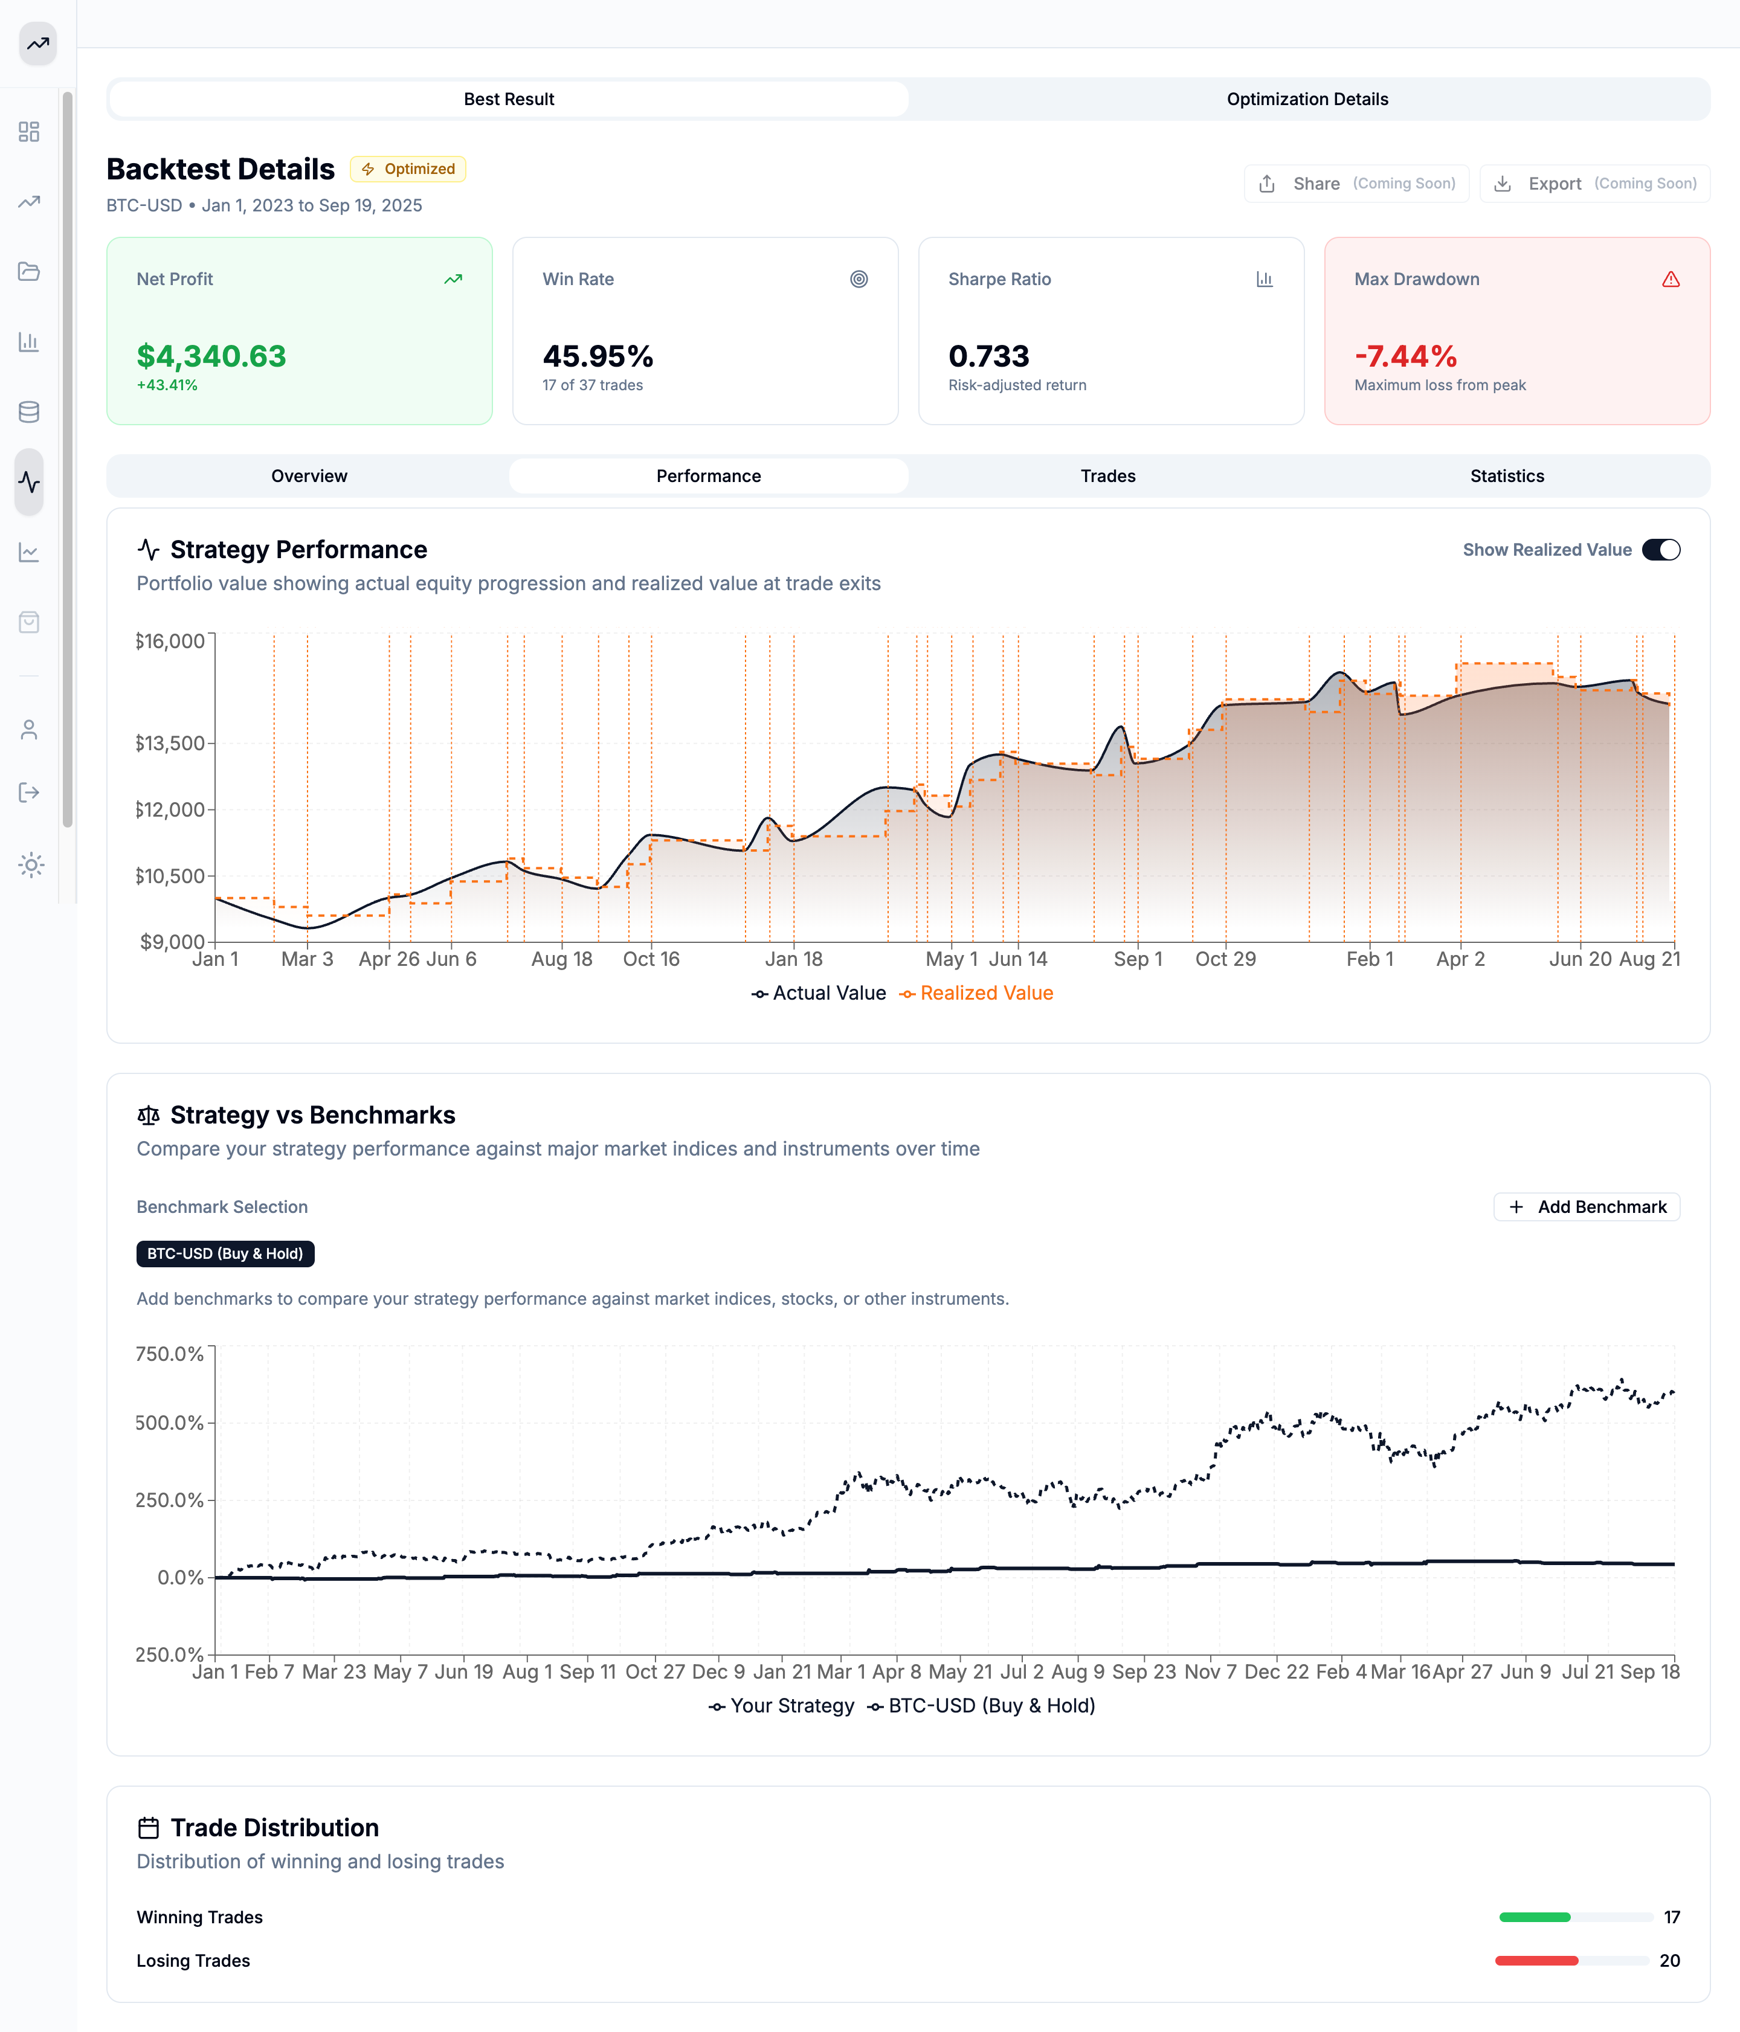Open the bar chart icon in sidebar

click(x=30, y=342)
